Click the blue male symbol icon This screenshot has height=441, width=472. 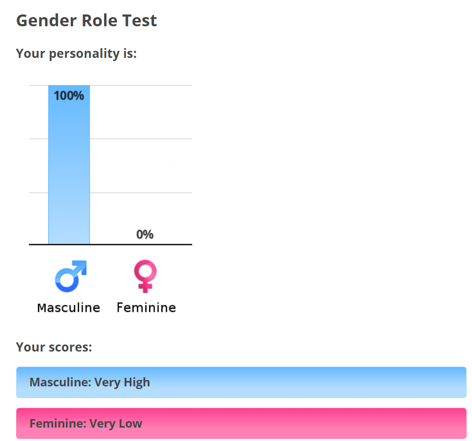tap(71, 276)
